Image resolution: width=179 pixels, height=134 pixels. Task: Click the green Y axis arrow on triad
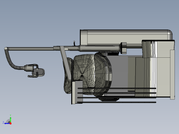coord(10,120)
